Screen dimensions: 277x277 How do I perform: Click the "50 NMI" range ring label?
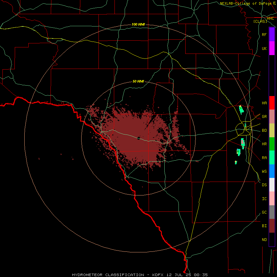[138, 81]
